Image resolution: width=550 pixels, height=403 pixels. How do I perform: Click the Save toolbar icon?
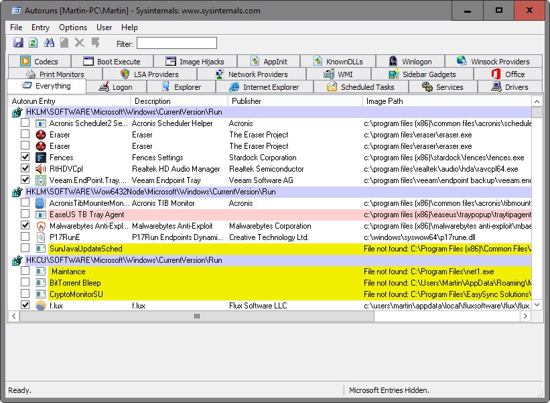click(18, 43)
